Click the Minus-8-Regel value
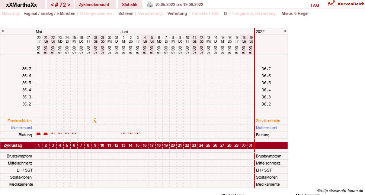This screenshot has width=365, height=195. 295,13
